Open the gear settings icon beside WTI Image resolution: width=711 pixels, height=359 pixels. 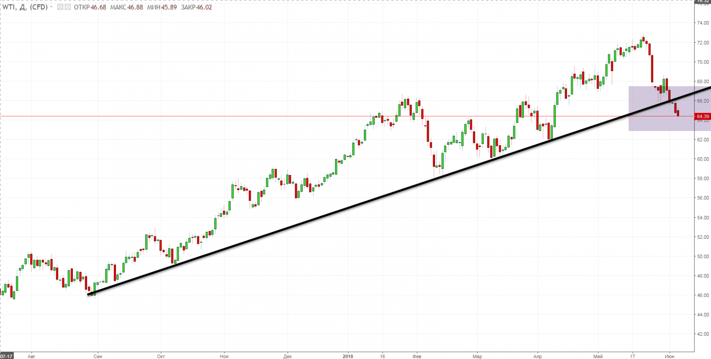[x=67, y=7]
